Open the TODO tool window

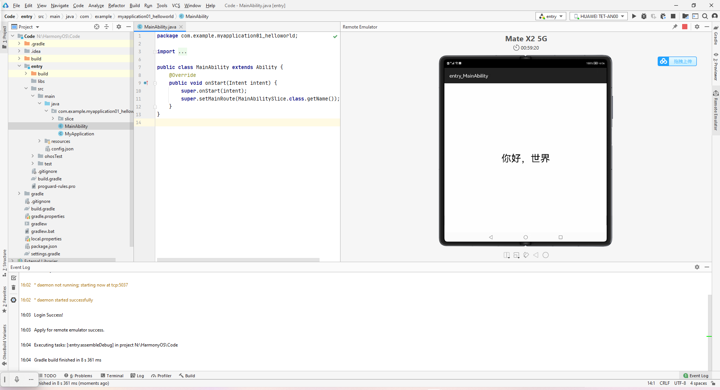[x=47, y=376]
